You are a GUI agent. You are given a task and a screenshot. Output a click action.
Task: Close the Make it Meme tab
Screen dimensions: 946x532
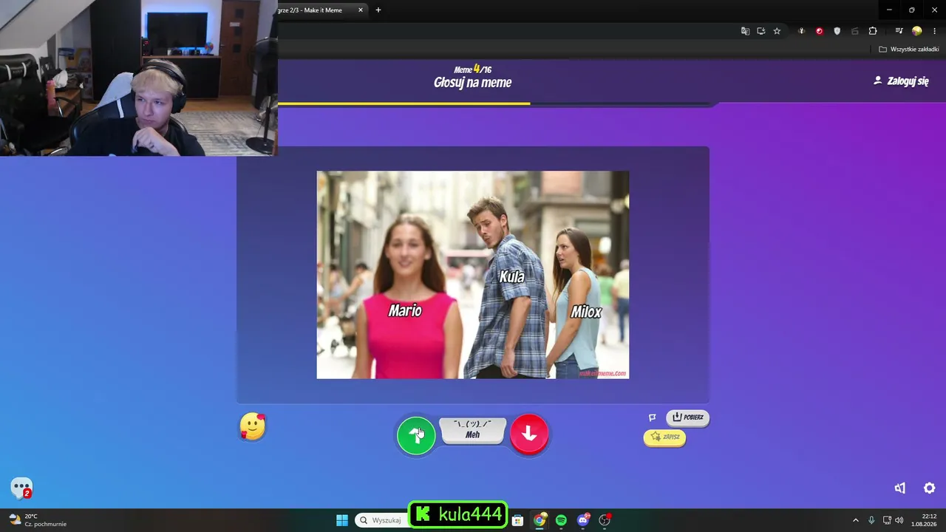point(361,10)
